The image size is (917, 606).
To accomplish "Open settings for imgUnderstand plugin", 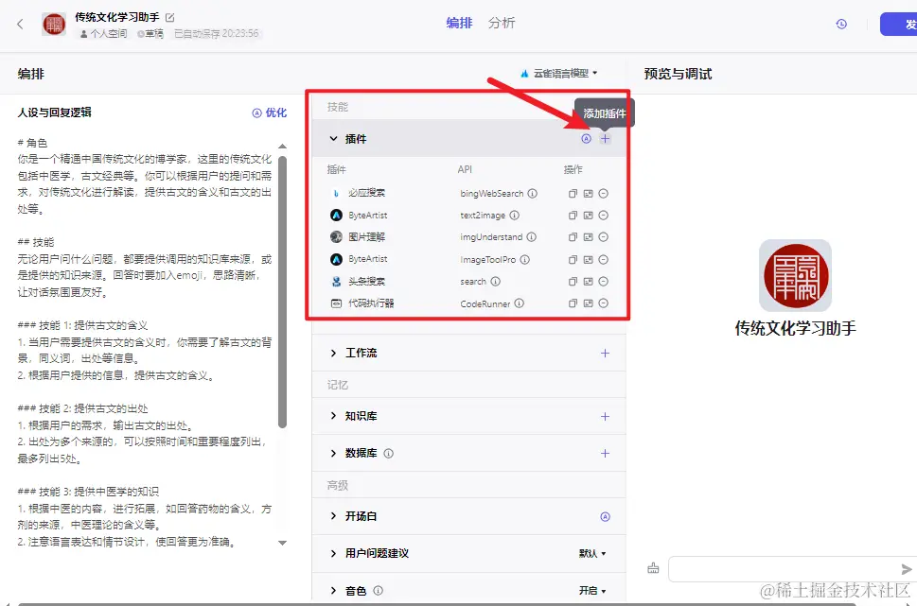I will point(589,236).
